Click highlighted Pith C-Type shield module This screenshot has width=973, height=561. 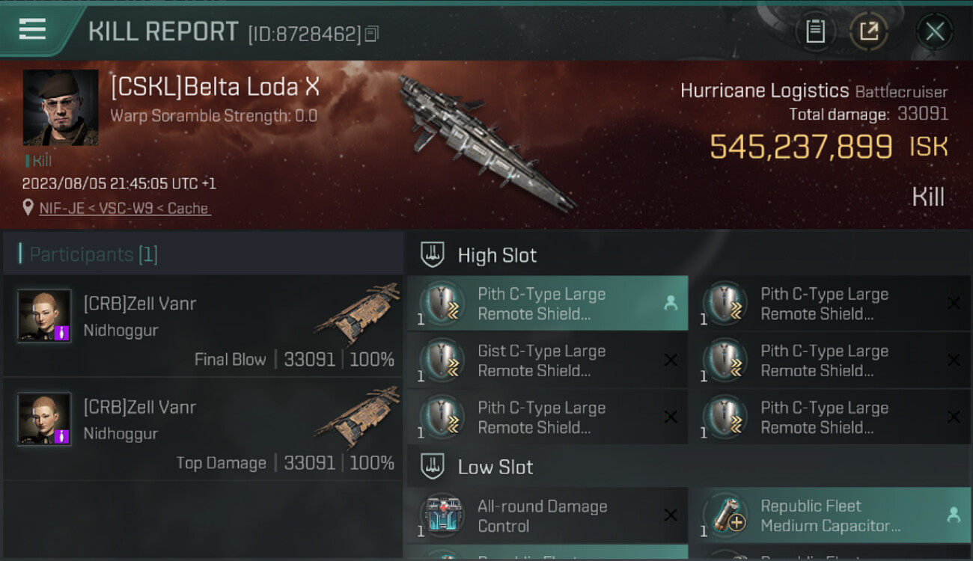click(x=547, y=304)
